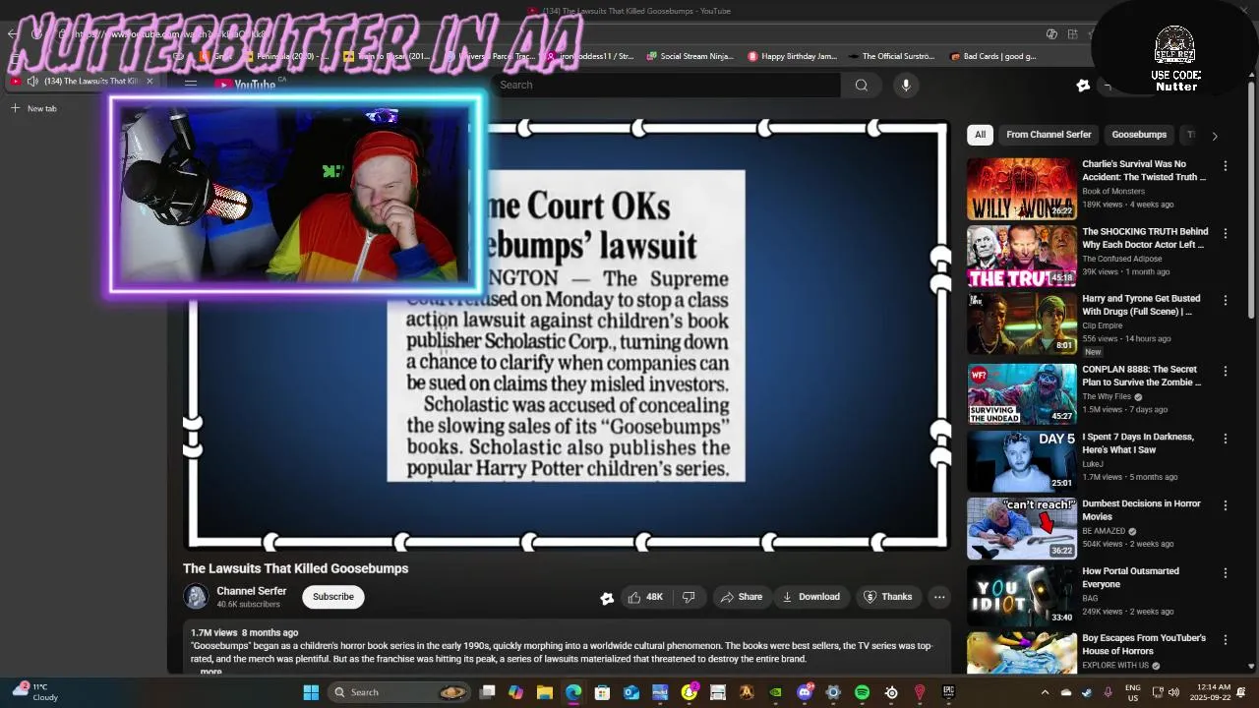Screen dimensions: 1259x708
Task: Click the sparkle icon near top-right header
Action: [x=1083, y=86]
